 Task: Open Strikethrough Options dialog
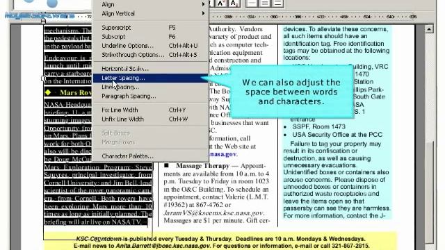pyautogui.click(x=151, y=55)
